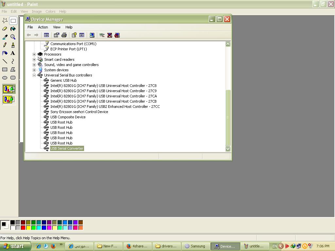The width and height of the screenshot is (335, 251).
Task: Expand the System devices node
Action: pos(34,70)
